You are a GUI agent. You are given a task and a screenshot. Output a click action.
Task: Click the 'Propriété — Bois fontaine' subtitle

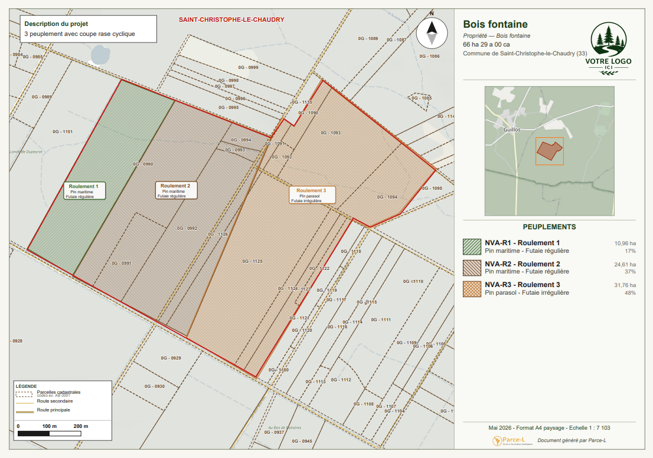[x=497, y=36]
